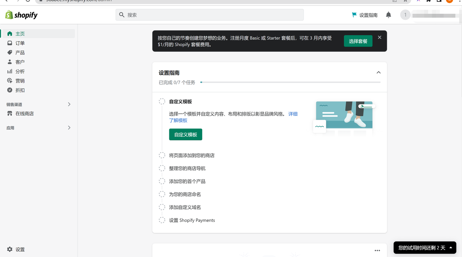Click the account avatar circle

click(x=405, y=15)
